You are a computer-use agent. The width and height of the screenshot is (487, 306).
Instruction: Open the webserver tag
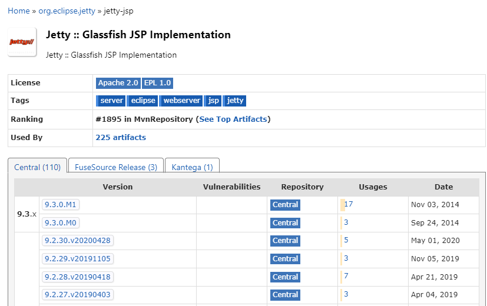coord(181,101)
